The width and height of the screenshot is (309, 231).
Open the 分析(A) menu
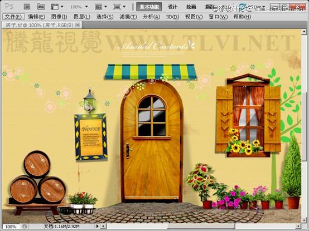pos(151,17)
